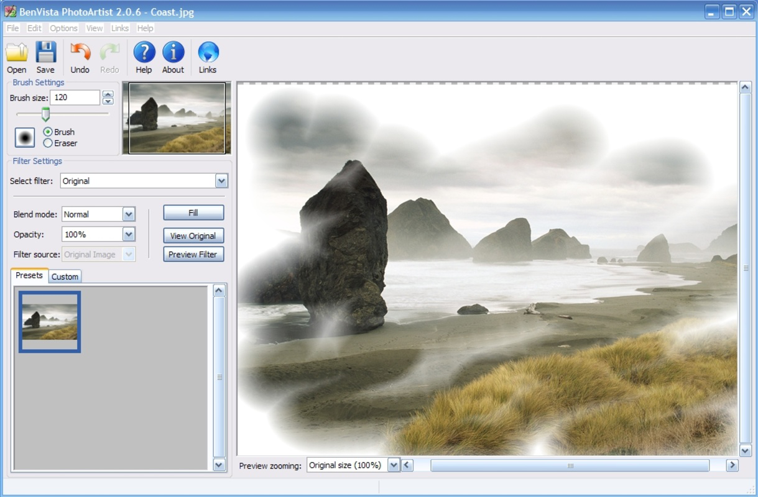Click the PhotoArtist title bar app icon
The height and width of the screenshot is (497, 758).
pyautogui.click(x=10, y=11)
